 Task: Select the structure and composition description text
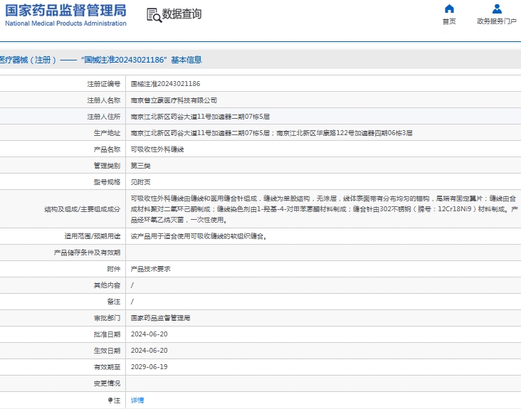[324, 209]
